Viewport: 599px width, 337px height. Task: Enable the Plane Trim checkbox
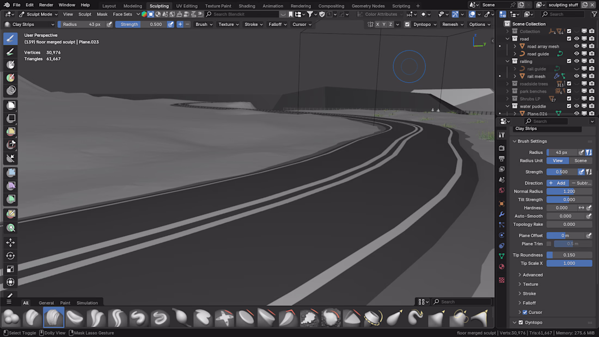tap(549, 244)
